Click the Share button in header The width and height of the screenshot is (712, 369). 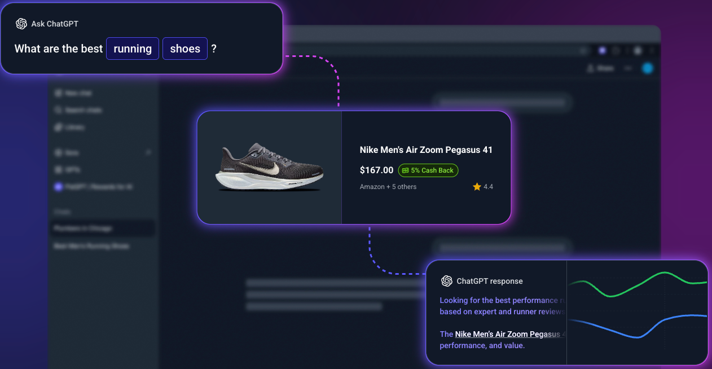[x=600, y=68]
